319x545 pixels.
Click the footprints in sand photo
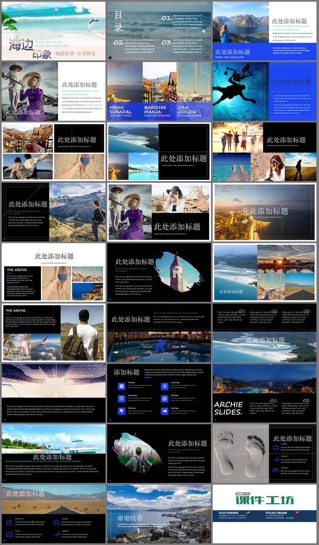point(241,454)
